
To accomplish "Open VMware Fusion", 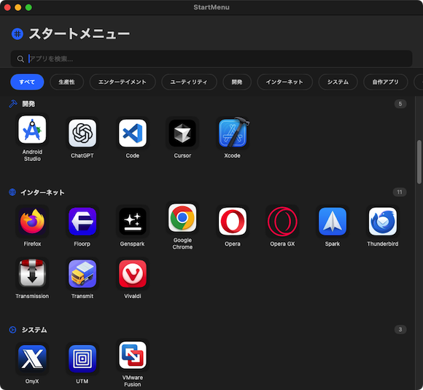I will tap(133, 355).
